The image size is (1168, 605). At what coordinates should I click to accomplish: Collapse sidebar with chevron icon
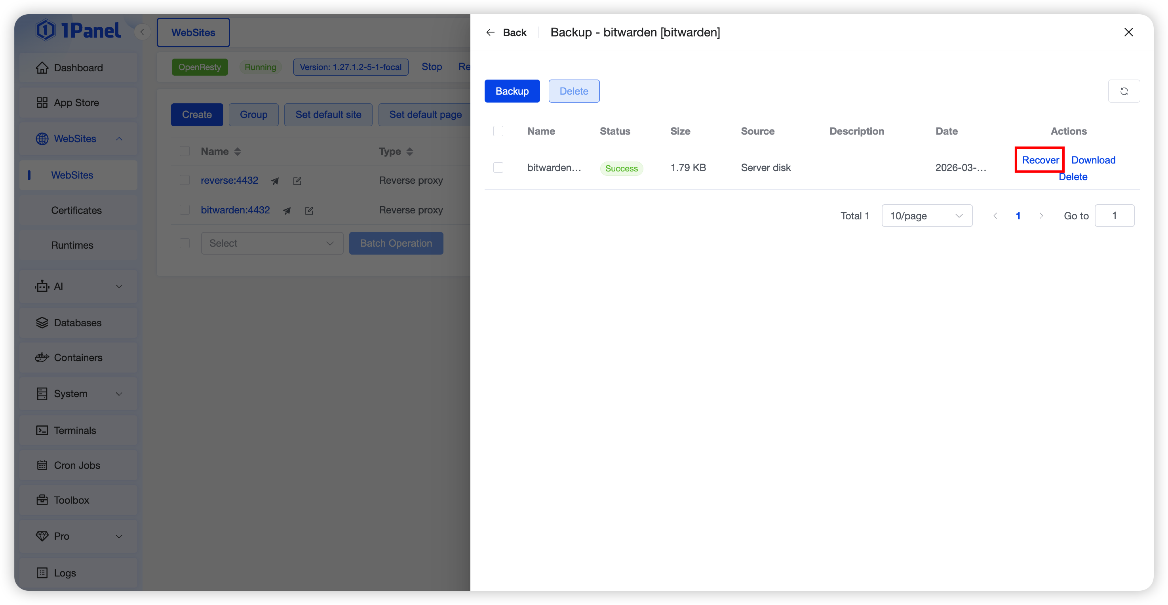pyautogui.click(x=143, y=32)
